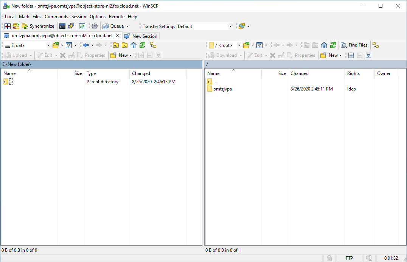Open the Commands menu
The width and height of the screenshot is (407, 262).
(x=56, y=17)
